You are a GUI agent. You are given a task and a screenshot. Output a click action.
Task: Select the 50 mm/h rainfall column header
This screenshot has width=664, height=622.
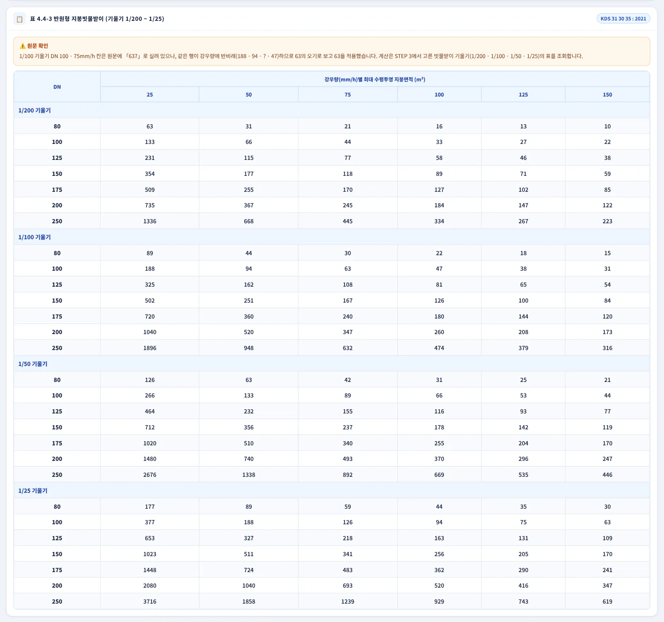coord(249,94)
